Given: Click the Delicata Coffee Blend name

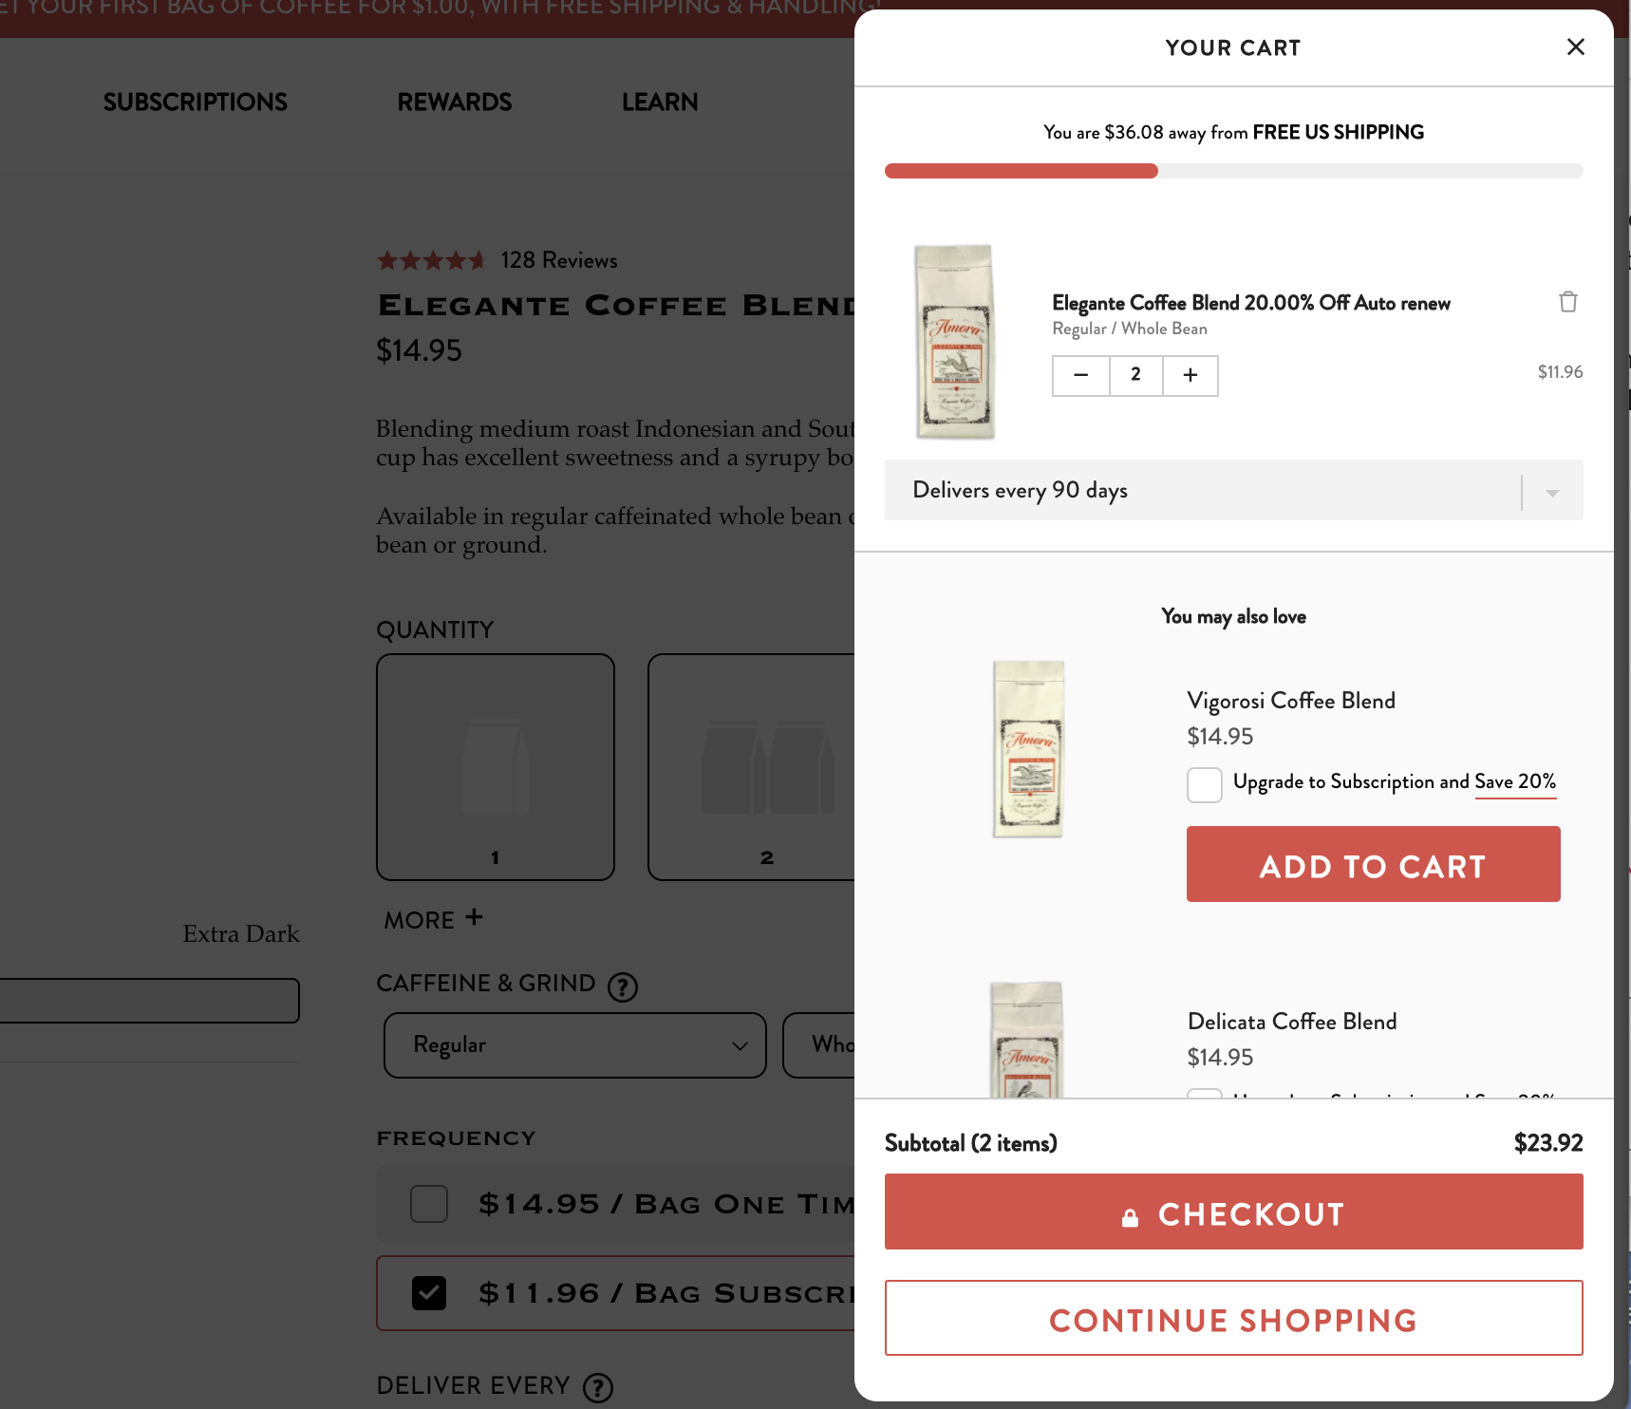Looking at the screenshot, I should coord(1291,1022).
